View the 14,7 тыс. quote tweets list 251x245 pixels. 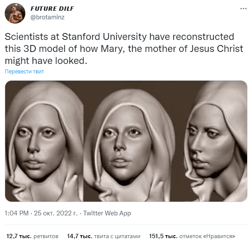click(104, 236)
